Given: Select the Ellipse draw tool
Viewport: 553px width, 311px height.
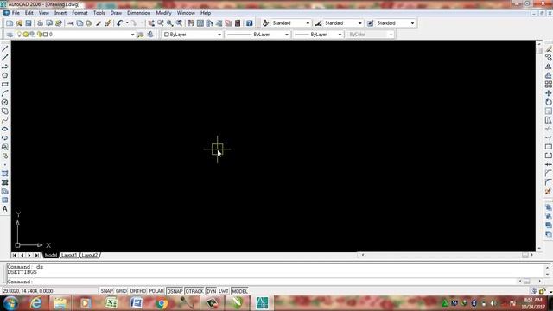Looking at the screenshot, I should [x=5, y=129].
